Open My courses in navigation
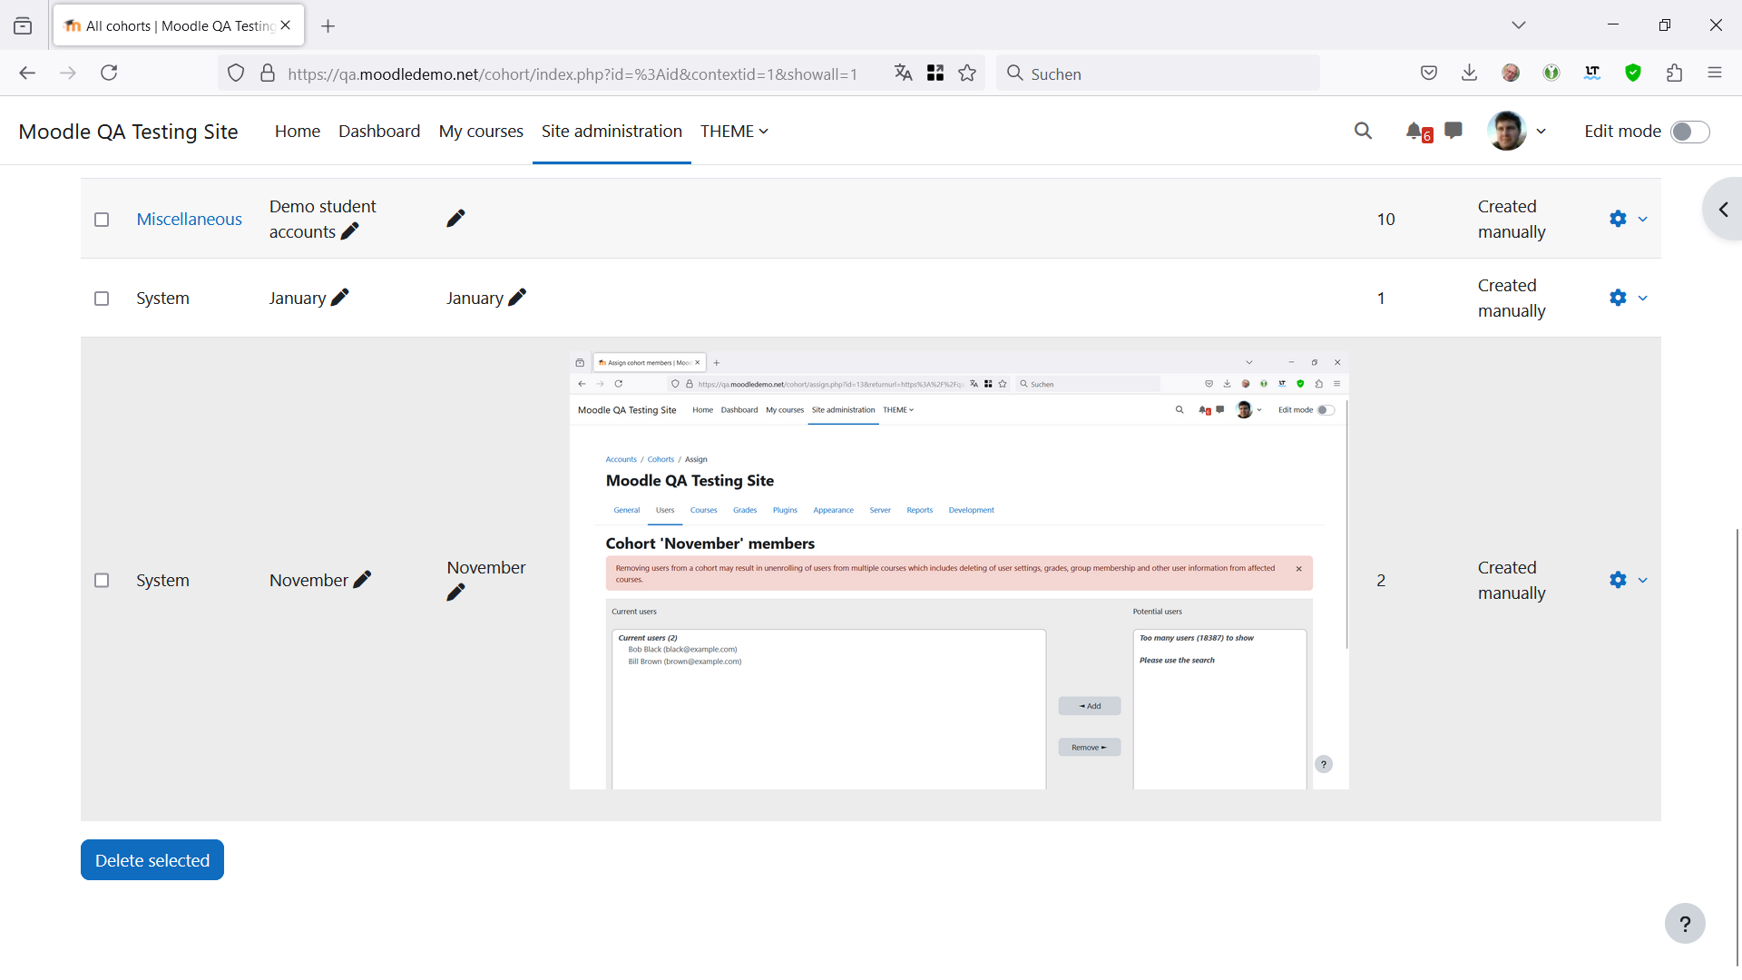Viewport: 1742px width, 980px height. coord(481,132)
